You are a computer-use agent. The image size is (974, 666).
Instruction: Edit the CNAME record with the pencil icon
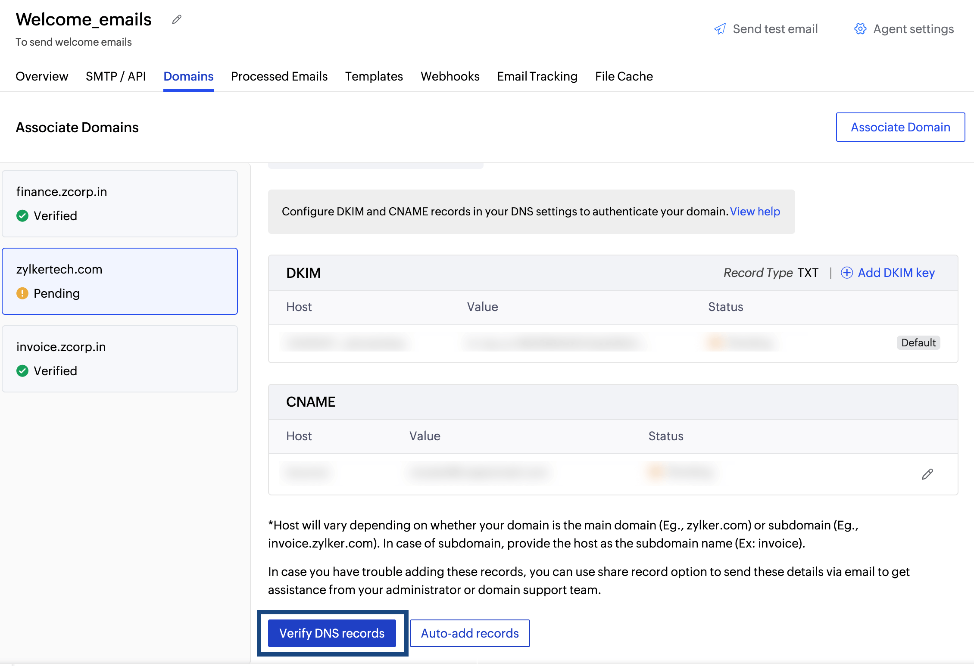927,474
